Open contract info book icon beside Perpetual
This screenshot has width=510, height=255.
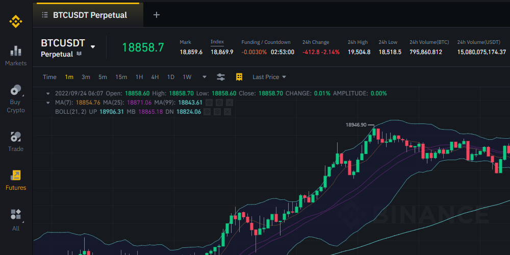point(79,54)
